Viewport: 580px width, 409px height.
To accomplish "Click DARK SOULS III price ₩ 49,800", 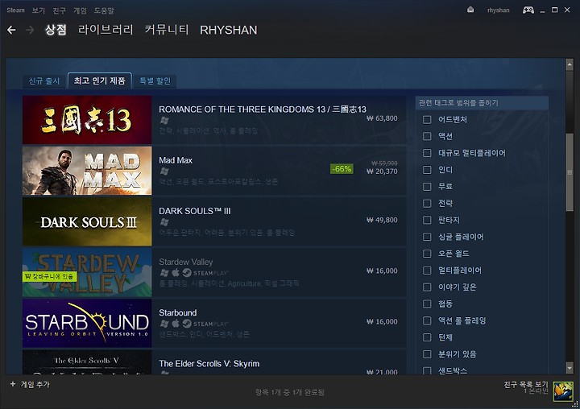I will coord(382,220).
